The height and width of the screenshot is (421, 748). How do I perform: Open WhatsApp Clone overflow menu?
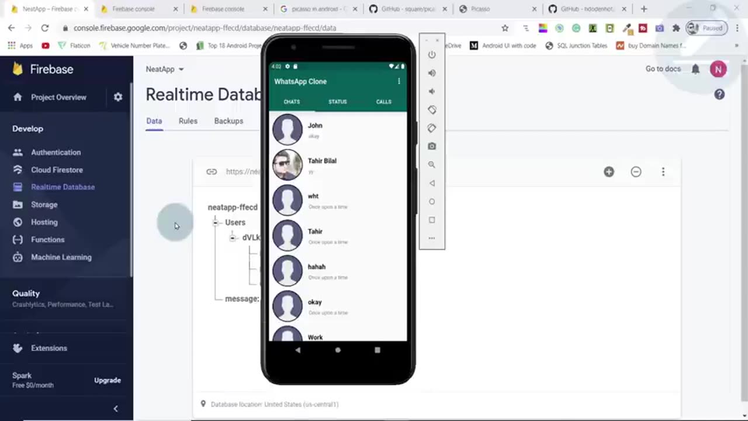click(399, 81)
